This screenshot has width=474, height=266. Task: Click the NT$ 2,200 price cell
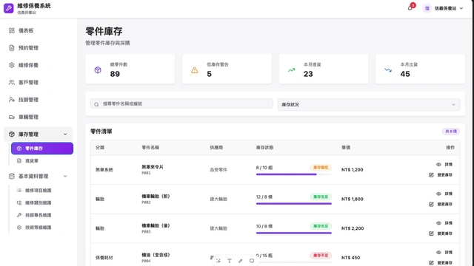pyautogui.click(x=353, y=228)
